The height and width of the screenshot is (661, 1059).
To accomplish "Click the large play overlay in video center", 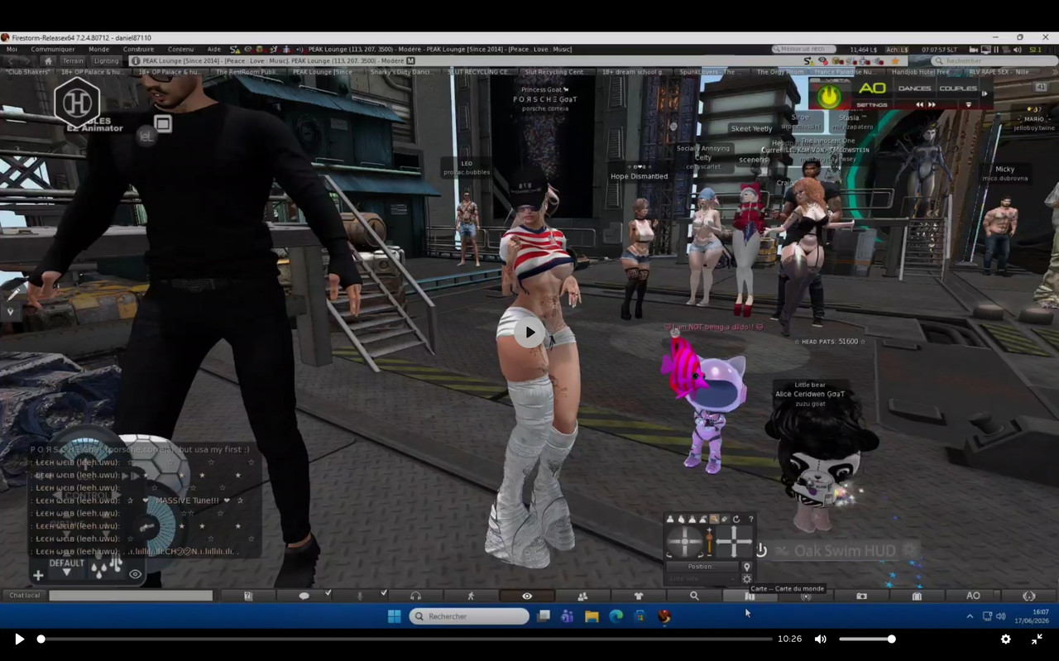I will coord(529,333).
